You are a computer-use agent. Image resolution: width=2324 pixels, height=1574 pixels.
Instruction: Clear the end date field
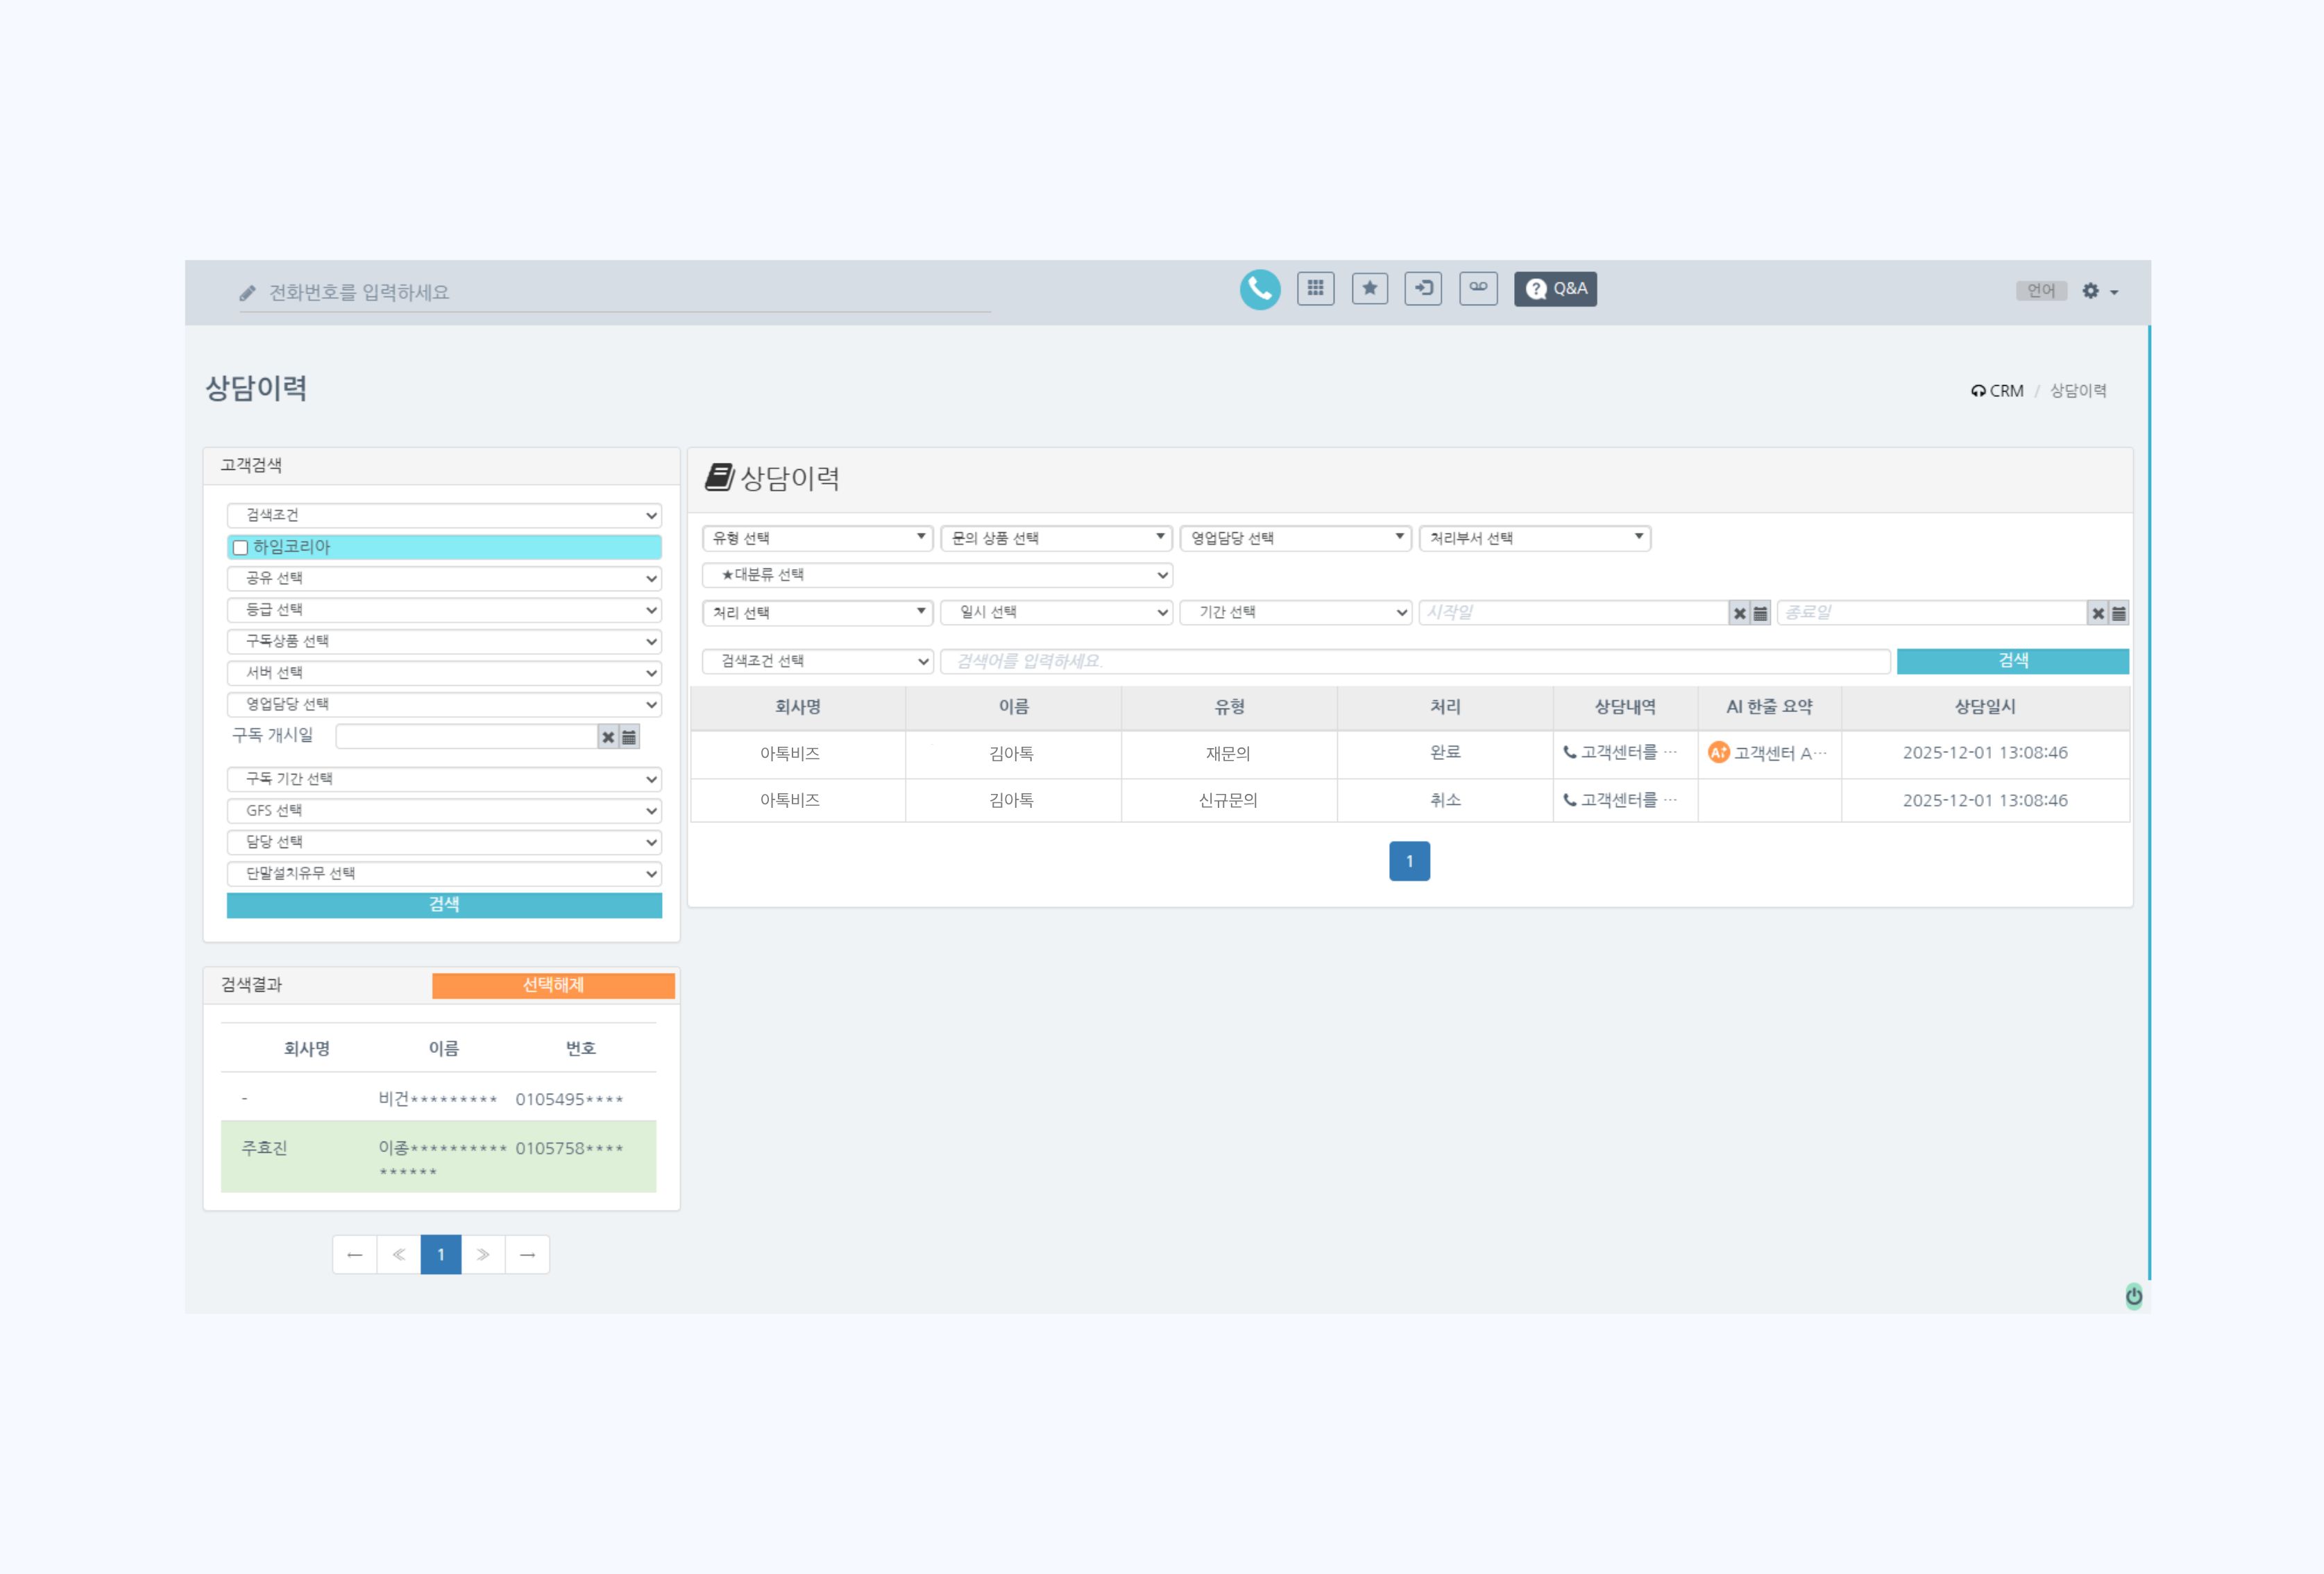point(2097,613)
